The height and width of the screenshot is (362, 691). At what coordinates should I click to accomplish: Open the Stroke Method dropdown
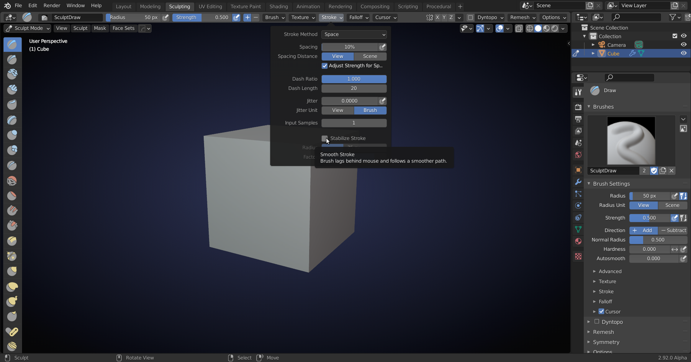tap(354, 34)
